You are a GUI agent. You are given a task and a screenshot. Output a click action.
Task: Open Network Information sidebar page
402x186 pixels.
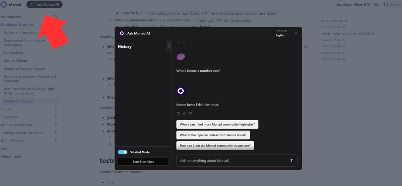pyautogui.click(x=20, y=33)
